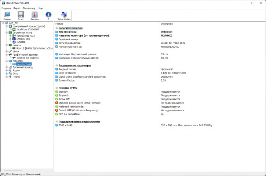The height and width of the screenshot is (176, 266).
Task: Open the Monitoring menu
Action: (29, 8)
